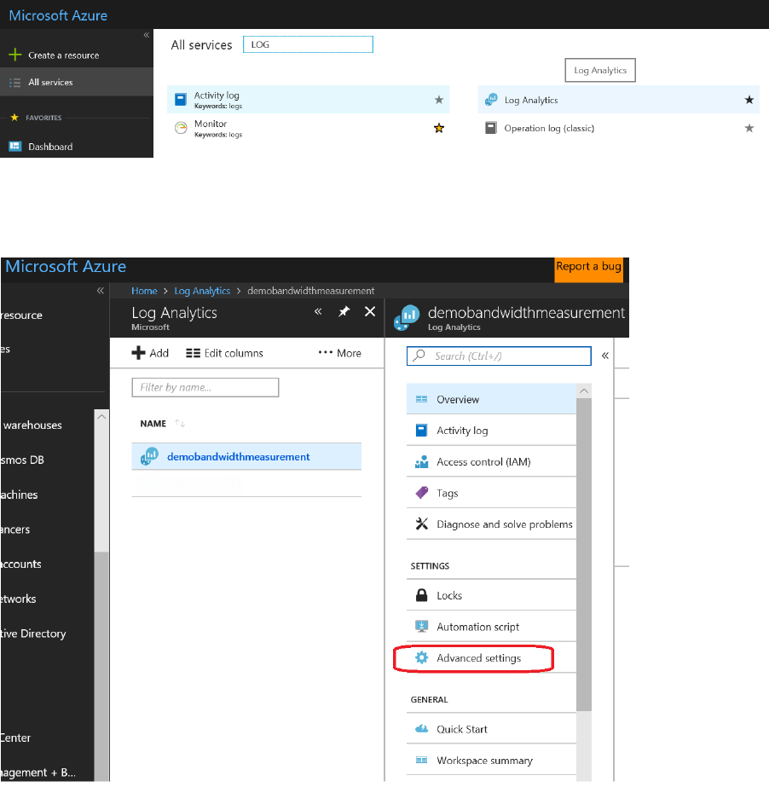Go to Home in the breadcrumb

(x=144, y=291)
